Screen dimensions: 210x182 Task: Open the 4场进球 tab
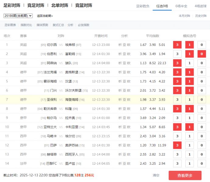(201, 6)
